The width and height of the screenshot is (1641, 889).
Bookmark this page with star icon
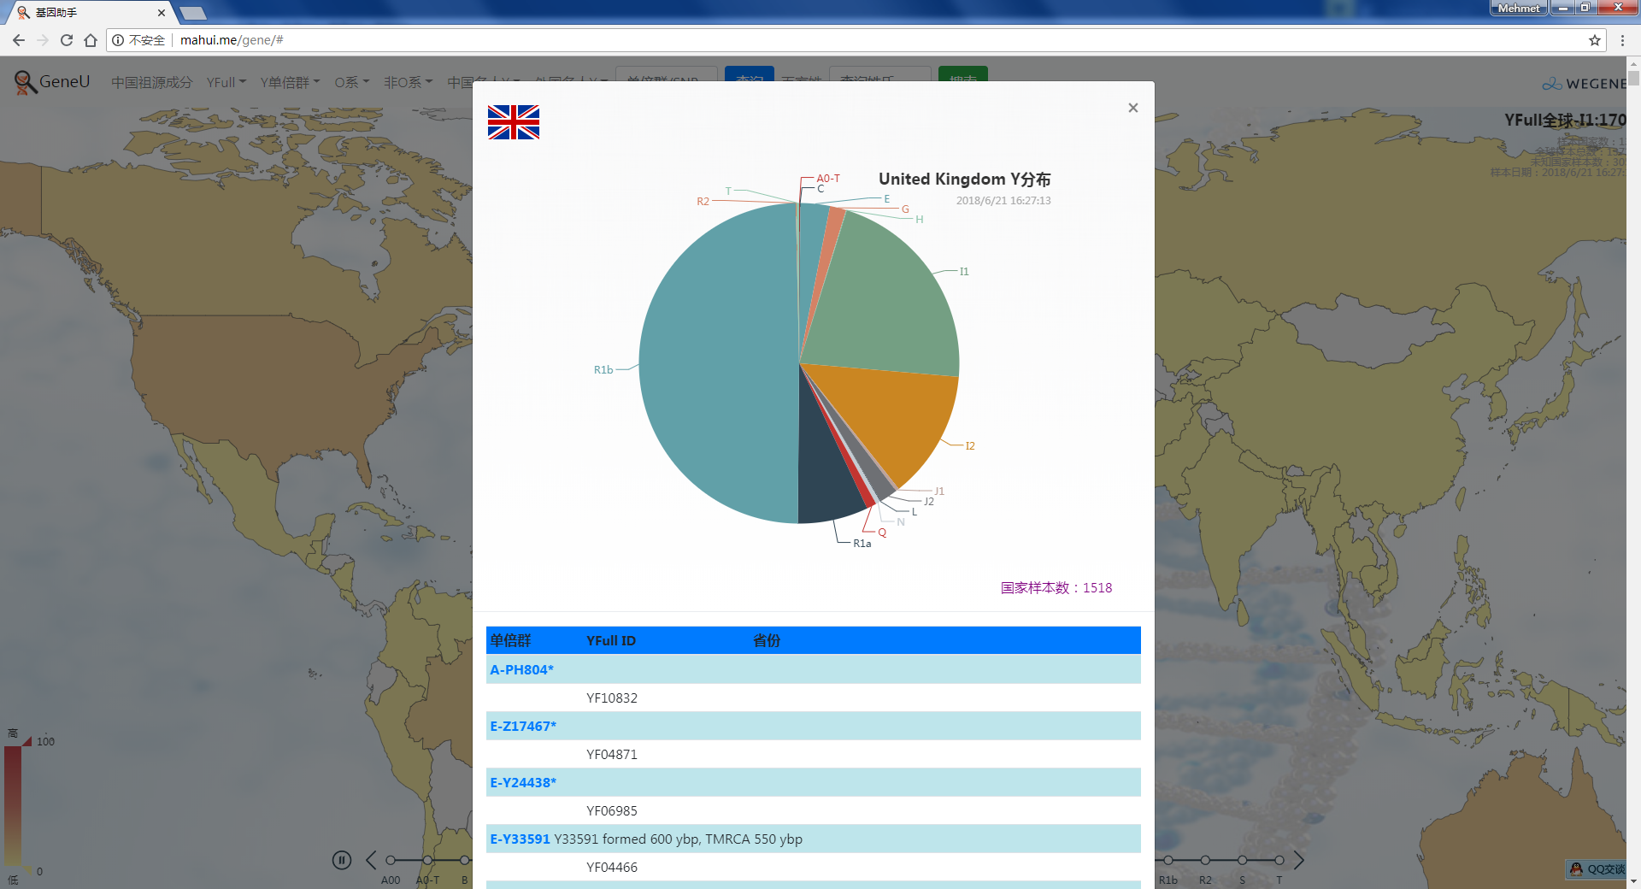(1594, 40)
